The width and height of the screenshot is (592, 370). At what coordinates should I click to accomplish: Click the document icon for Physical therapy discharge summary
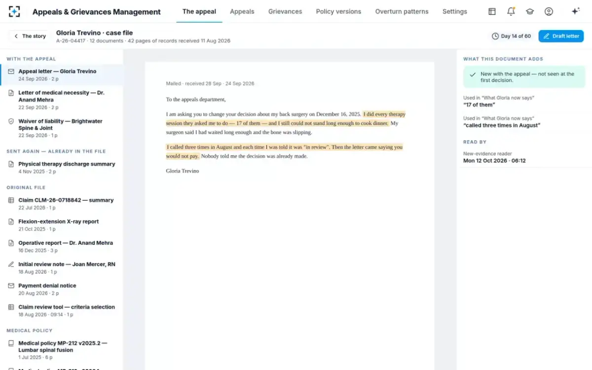tap(11, 164)
